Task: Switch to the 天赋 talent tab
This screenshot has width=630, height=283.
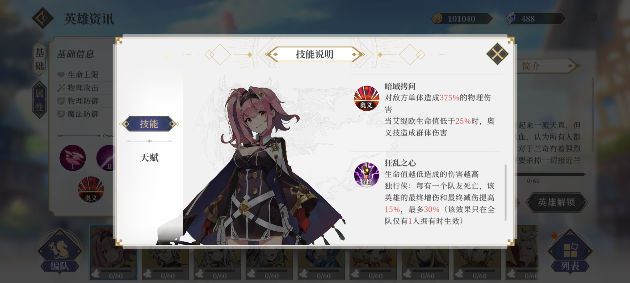Action: click(149, 158)
